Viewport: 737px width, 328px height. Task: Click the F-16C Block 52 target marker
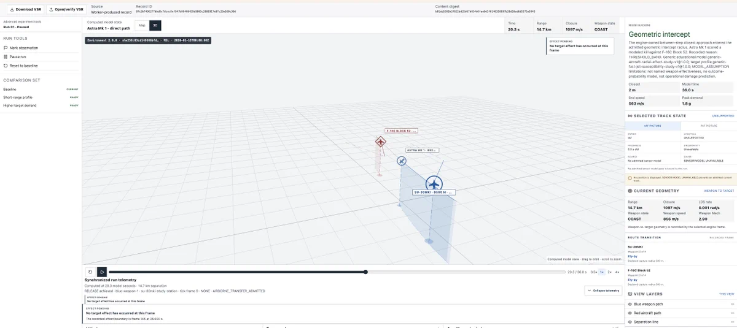click(381, 142)
